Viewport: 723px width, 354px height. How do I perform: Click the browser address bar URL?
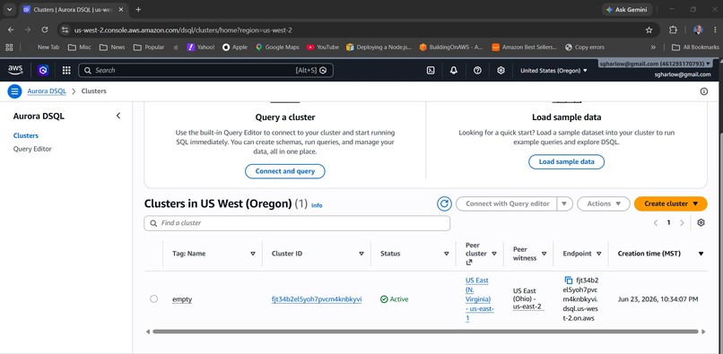tap(183, 30)
